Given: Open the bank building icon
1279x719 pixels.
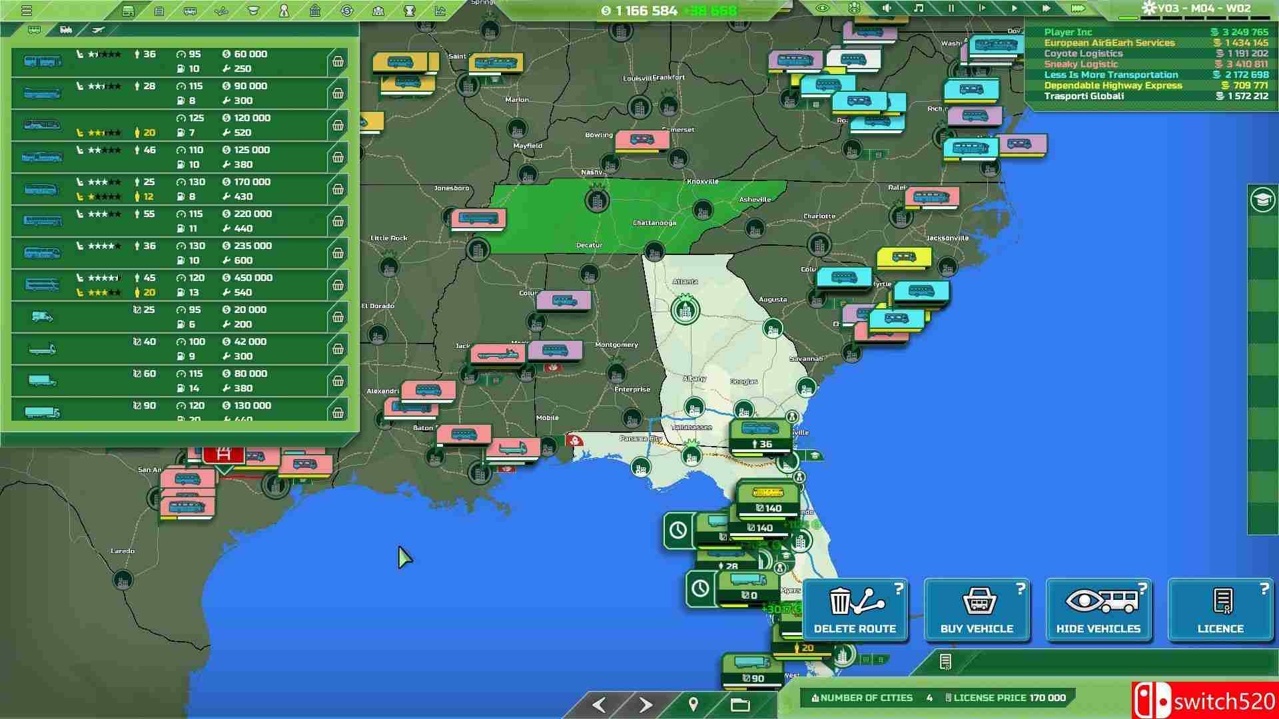Looking at the screenshot, I should (x=315, y=11).
